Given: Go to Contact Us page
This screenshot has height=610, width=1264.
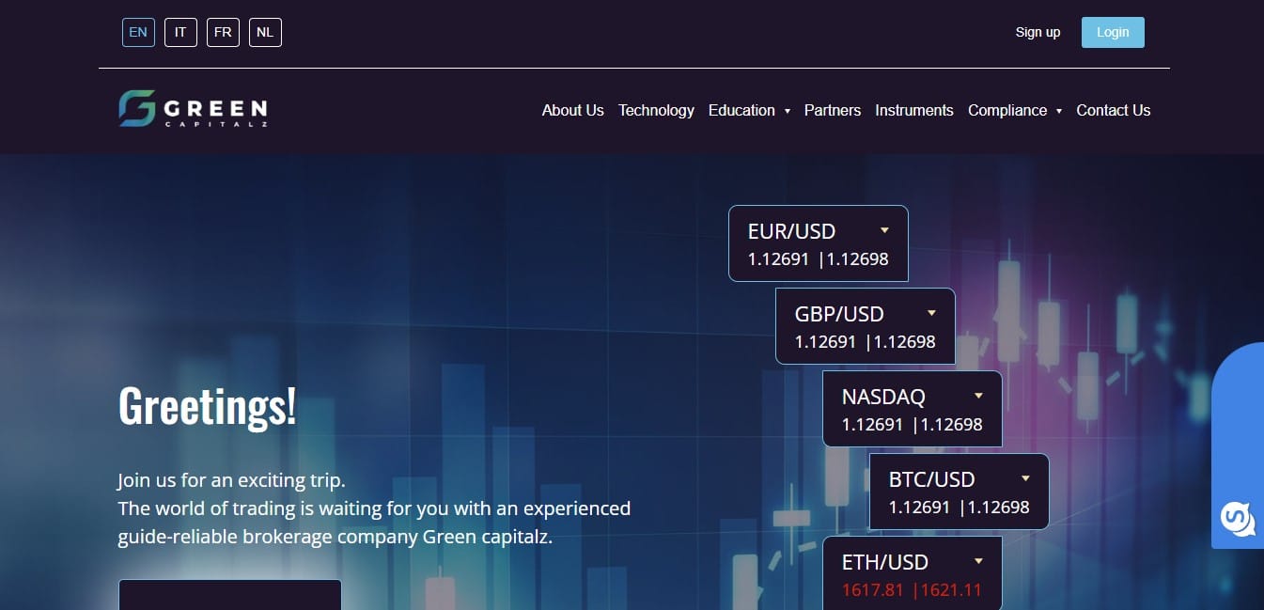Looking at the screenshot, I should click(x=1113, y=110).
